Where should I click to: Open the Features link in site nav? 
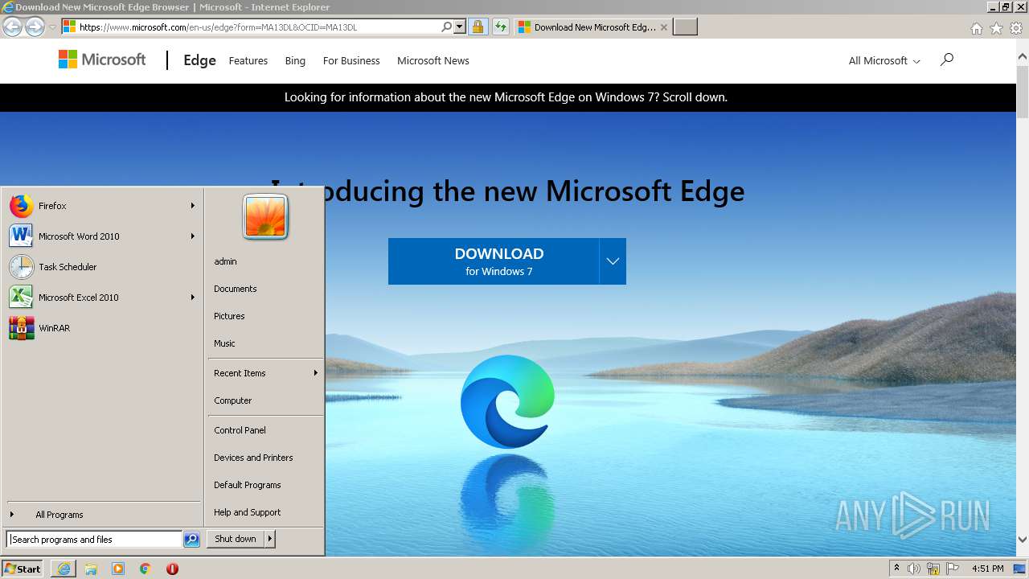pyautogui.click(x=248, y=60)
